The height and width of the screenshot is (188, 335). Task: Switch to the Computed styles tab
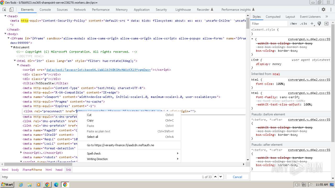[273, 16]
